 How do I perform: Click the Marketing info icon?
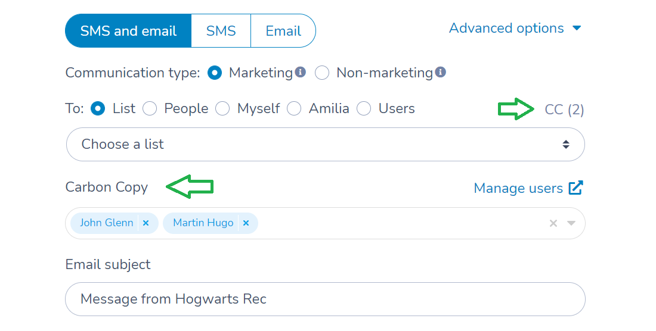(301, 72)
